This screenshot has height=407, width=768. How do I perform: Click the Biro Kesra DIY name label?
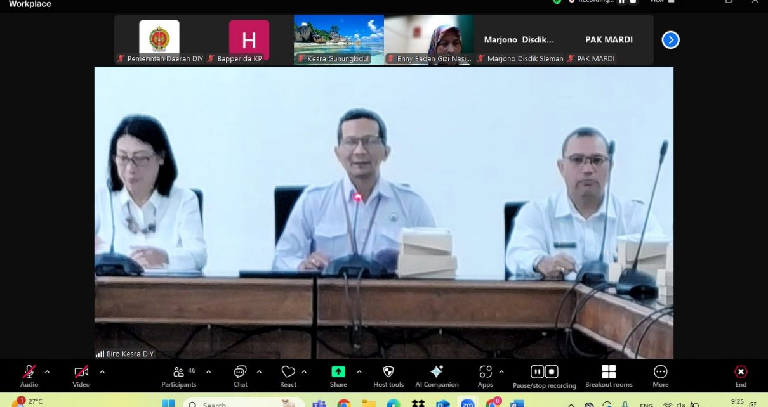[130, 354]
